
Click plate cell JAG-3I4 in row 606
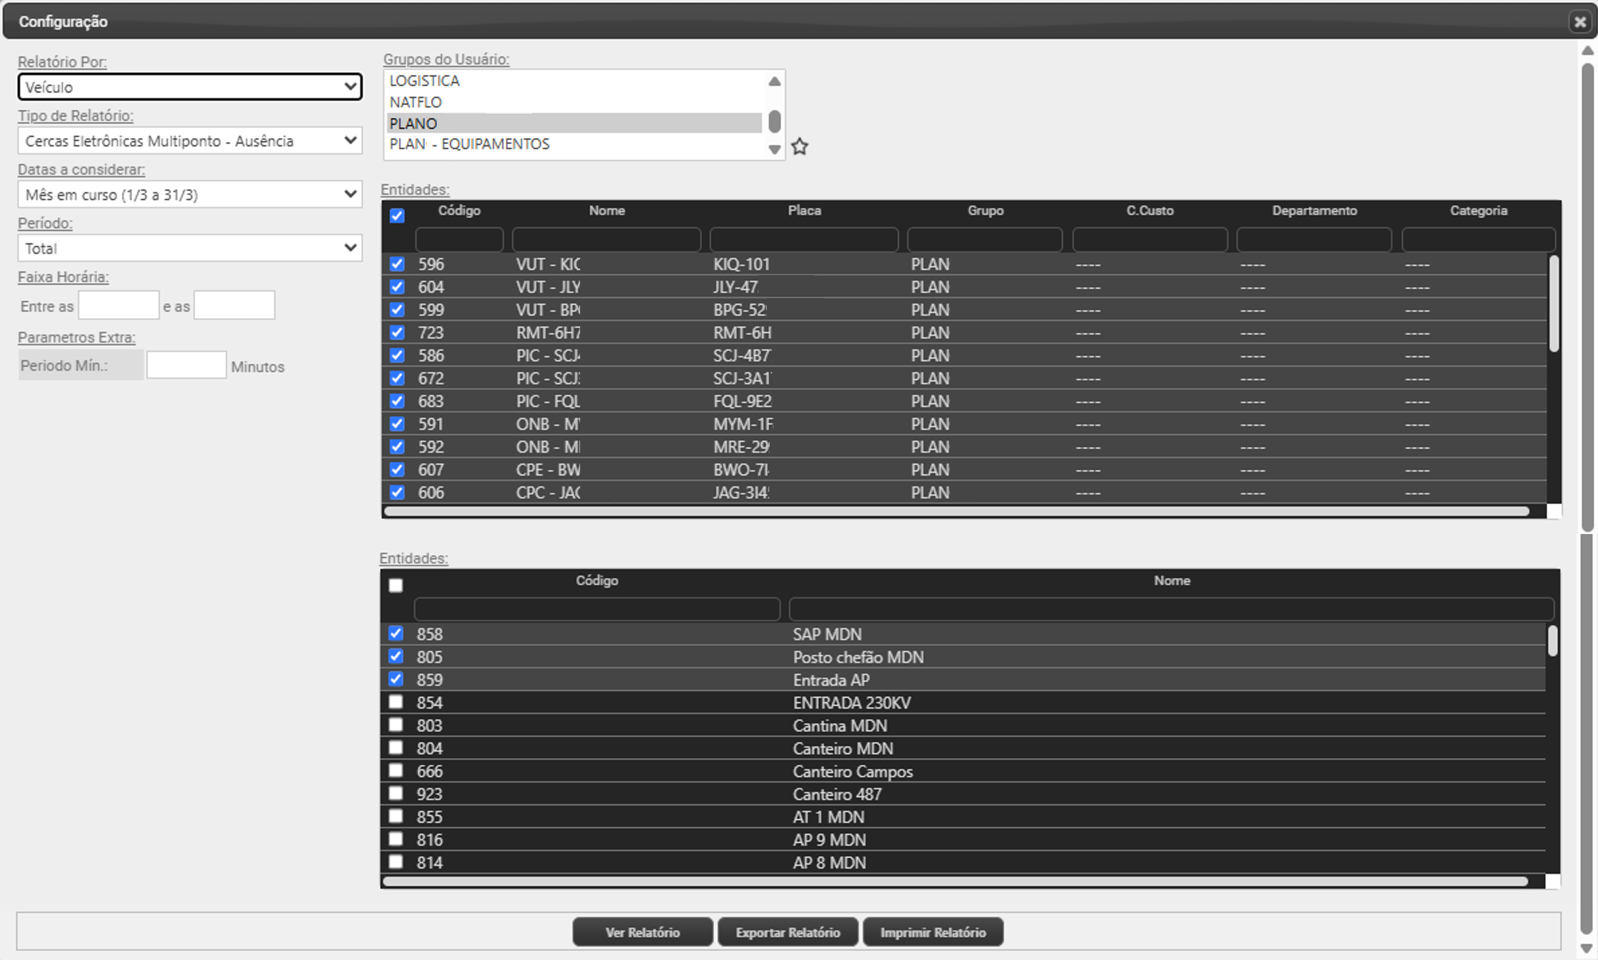pyautogui.click(x=741, y=493)
